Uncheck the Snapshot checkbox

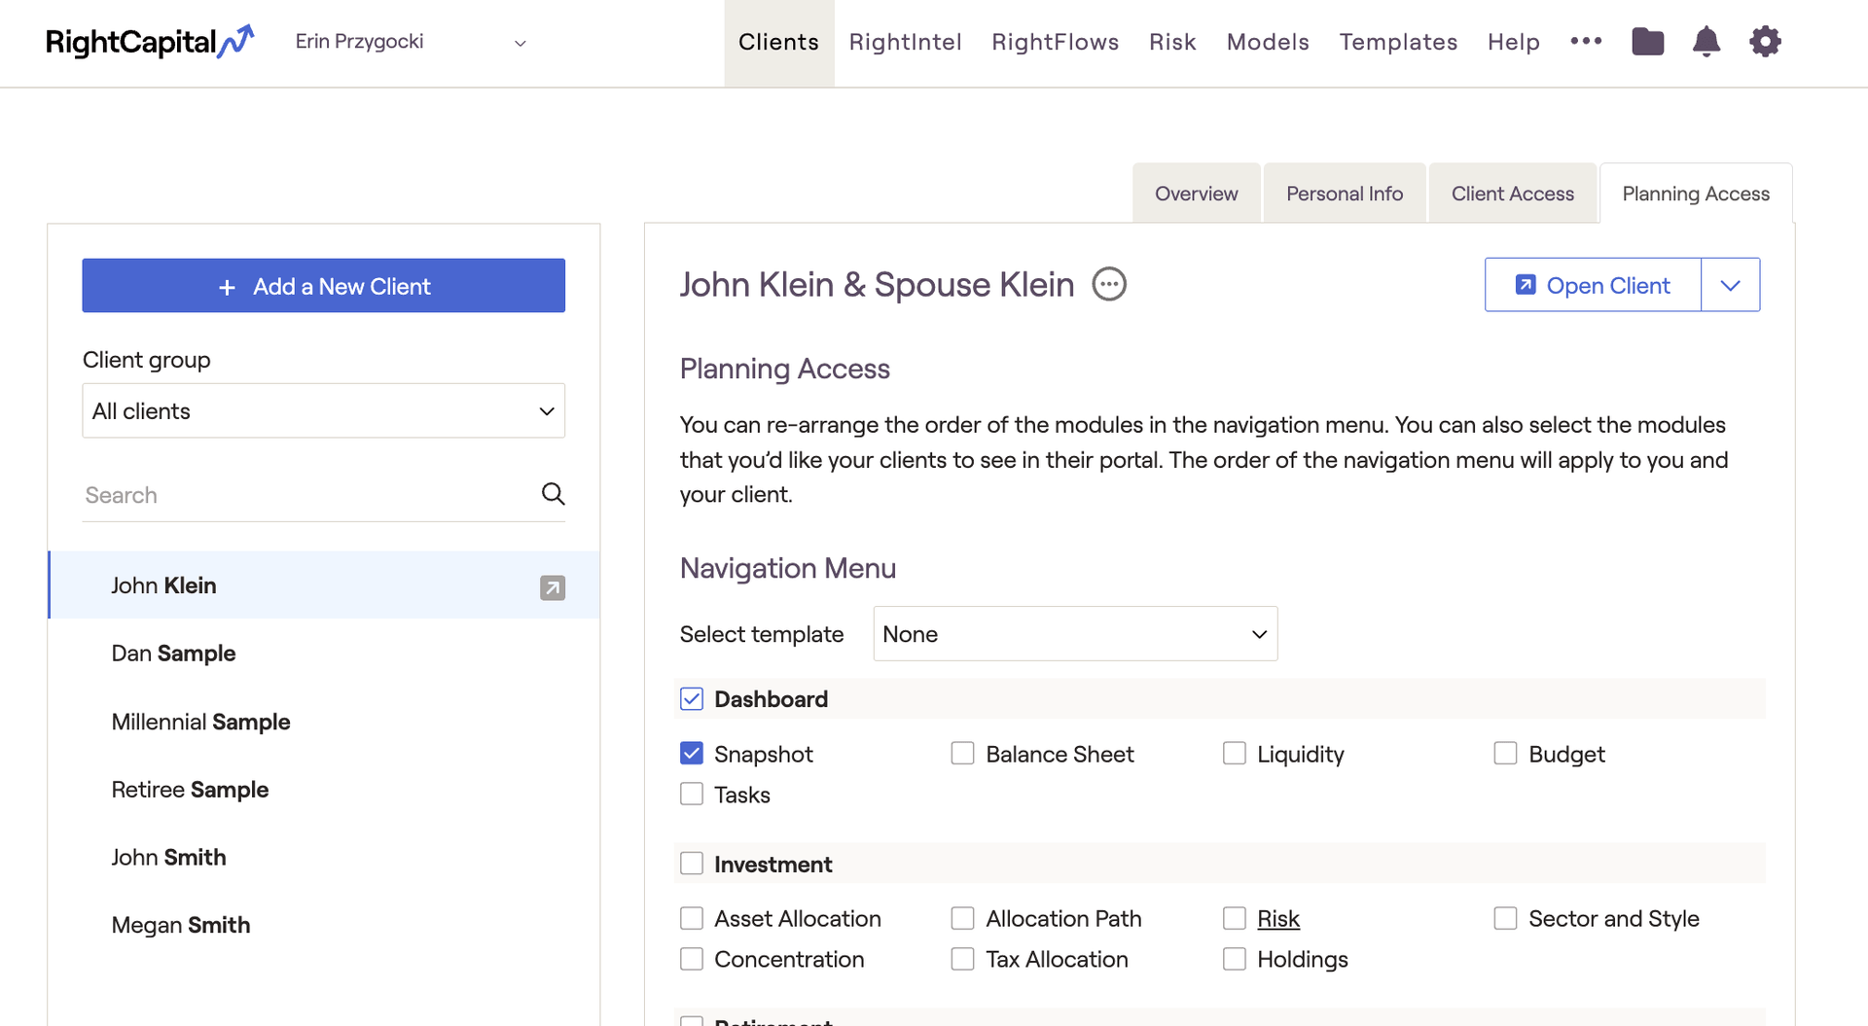coord(692,754)
